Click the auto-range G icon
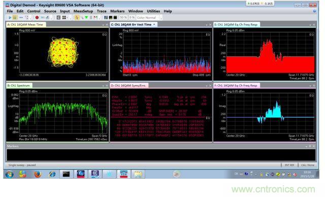Screen dimensions: 325x197 (59, 18)
